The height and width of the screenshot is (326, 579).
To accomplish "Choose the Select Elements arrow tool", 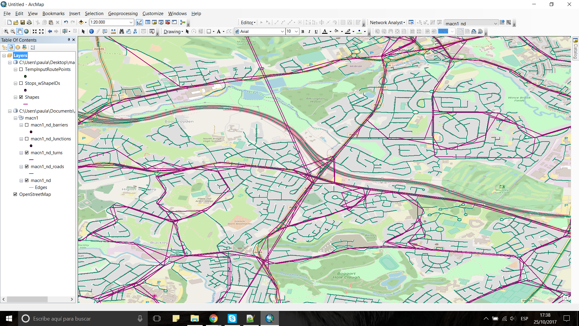I will point(84,31).
